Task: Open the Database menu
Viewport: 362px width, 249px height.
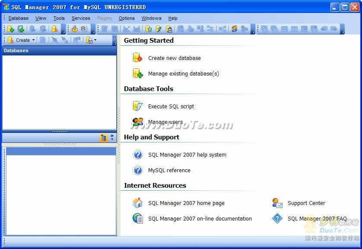Action: click(x=19, y=18)
